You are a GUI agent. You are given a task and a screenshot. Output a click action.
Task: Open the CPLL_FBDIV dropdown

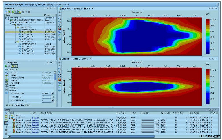(x=52, y=97)
